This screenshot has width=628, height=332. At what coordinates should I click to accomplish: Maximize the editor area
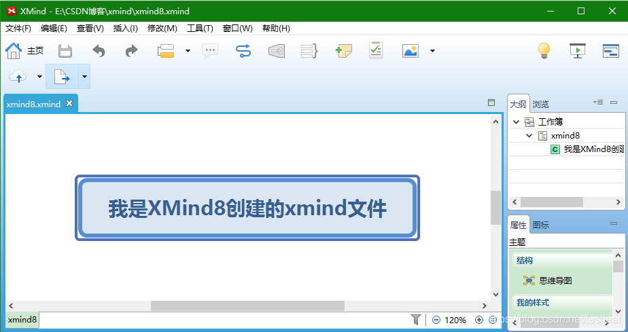point(491,103)
